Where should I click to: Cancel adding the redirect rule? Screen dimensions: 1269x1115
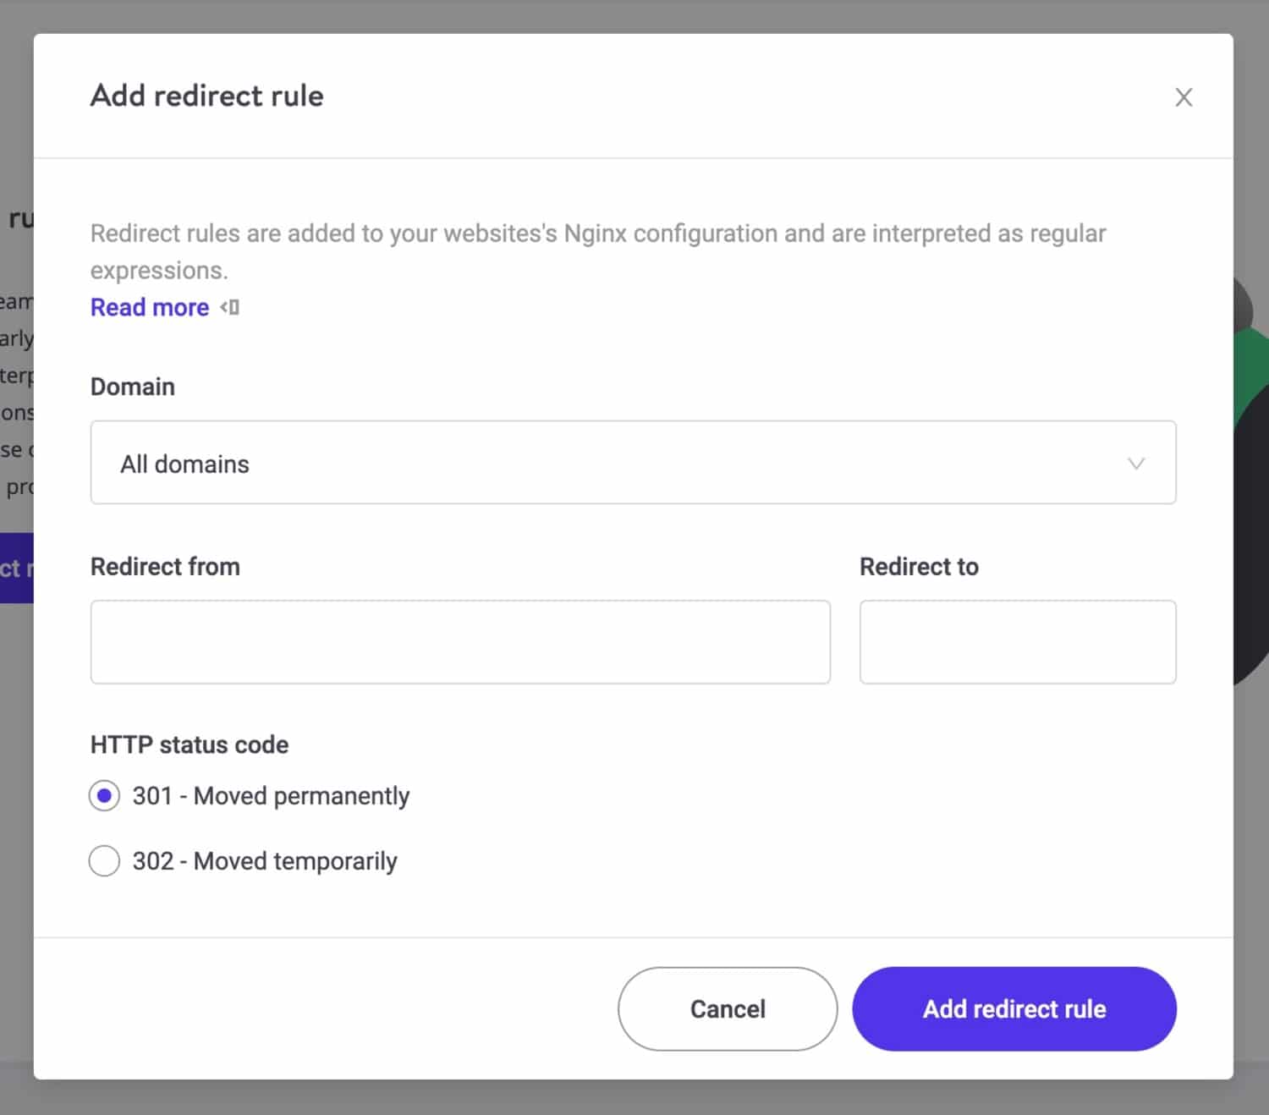click(727, 1008)
